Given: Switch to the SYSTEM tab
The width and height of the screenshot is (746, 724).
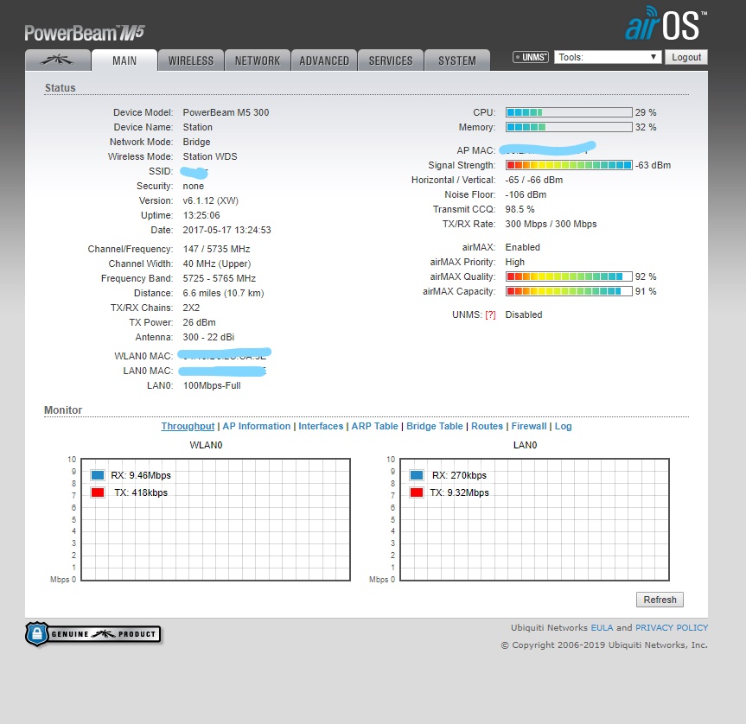Looking at the screenshot, I should (457, 60).
